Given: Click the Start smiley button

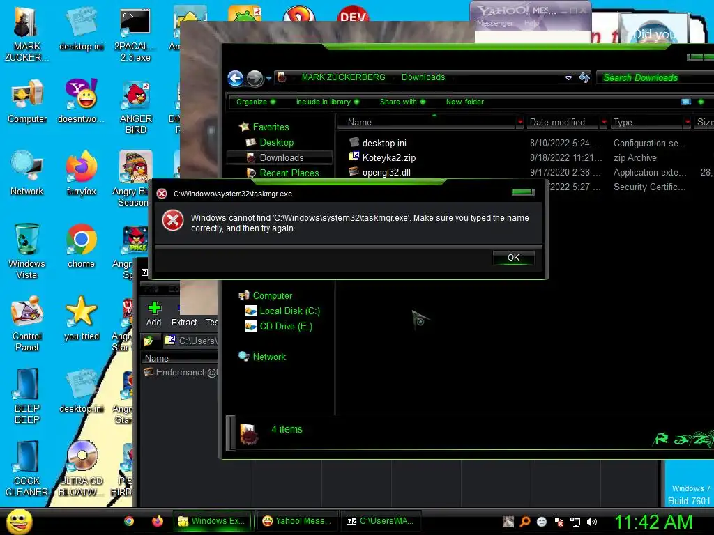Looking at the screenshot, I should (x=19, y=521).
